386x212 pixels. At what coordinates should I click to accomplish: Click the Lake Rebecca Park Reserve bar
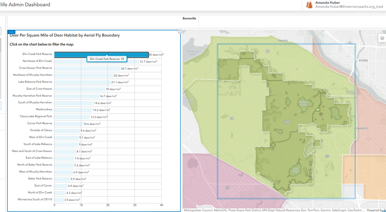pyautogui.click(x=82, y=82)
